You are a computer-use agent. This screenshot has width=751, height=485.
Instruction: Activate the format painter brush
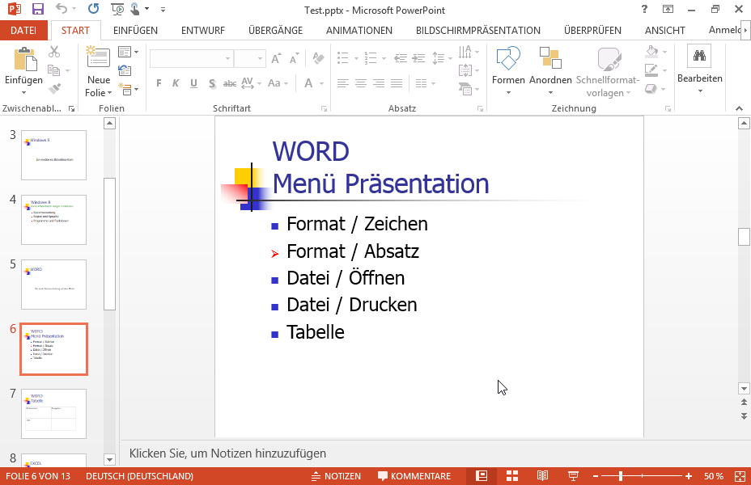coord(54,89)
